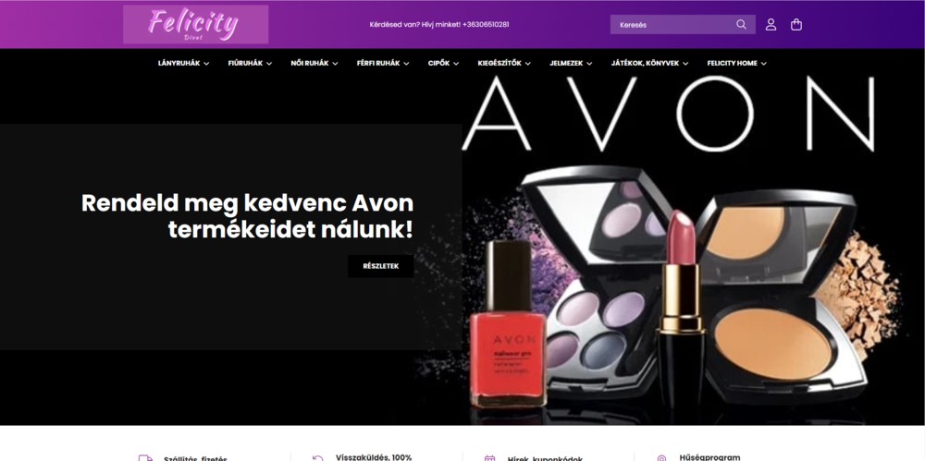Open the user account icon

click(771, 25)
